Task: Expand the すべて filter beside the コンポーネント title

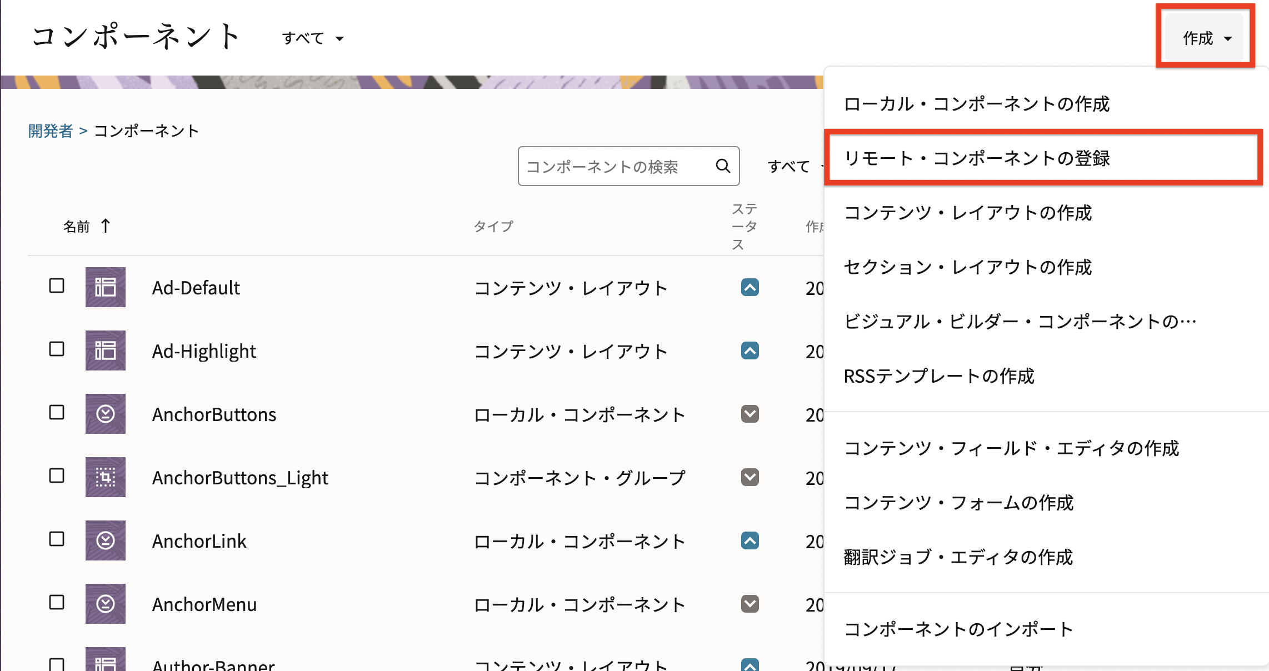Action: tap(312, 38)
